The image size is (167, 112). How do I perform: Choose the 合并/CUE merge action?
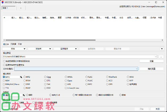[55, 95]
